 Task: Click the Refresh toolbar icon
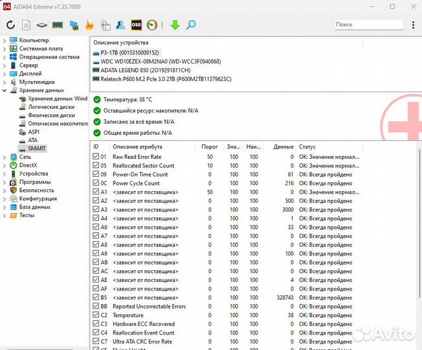[10, 25]
